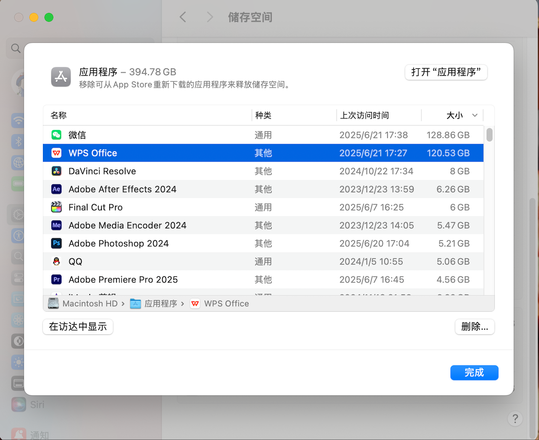
Task: Click the Media Encoder Me icon
Action: click(56, 225)
